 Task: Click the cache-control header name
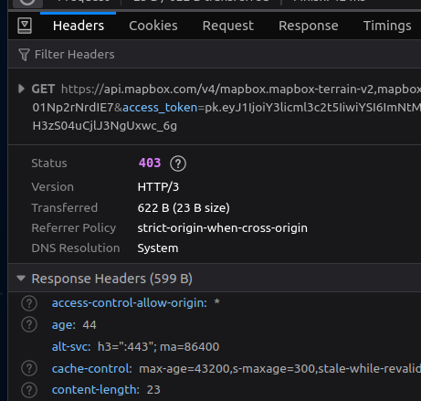(x=91, y=369)
